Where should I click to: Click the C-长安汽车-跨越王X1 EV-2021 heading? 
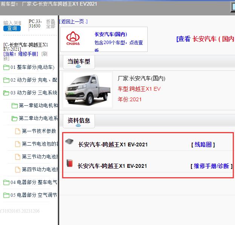26,47
